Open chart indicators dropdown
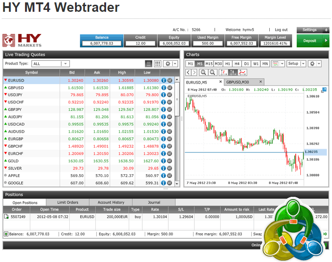 [x=278, y=64]
